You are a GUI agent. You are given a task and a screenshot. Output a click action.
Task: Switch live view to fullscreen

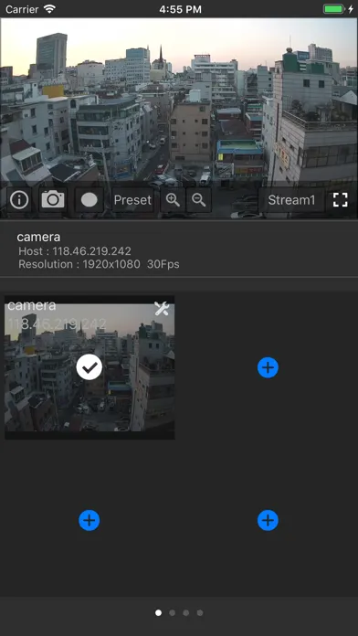pyautogui.click(x=340, y=200)
